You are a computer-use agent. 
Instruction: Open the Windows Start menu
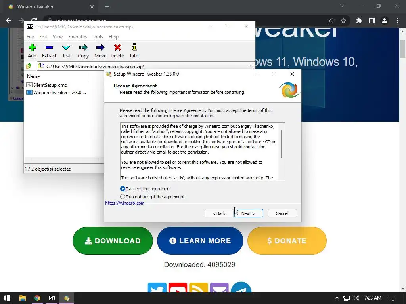7,298
